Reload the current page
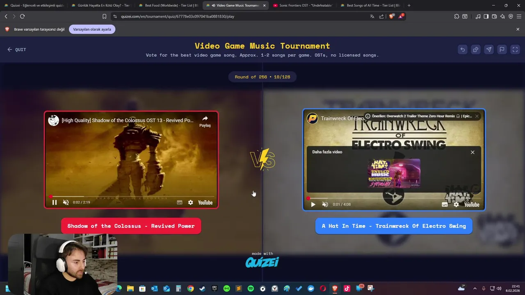This screenshot has height=295, width=525. pyautogui.click(x=22, y=16)
